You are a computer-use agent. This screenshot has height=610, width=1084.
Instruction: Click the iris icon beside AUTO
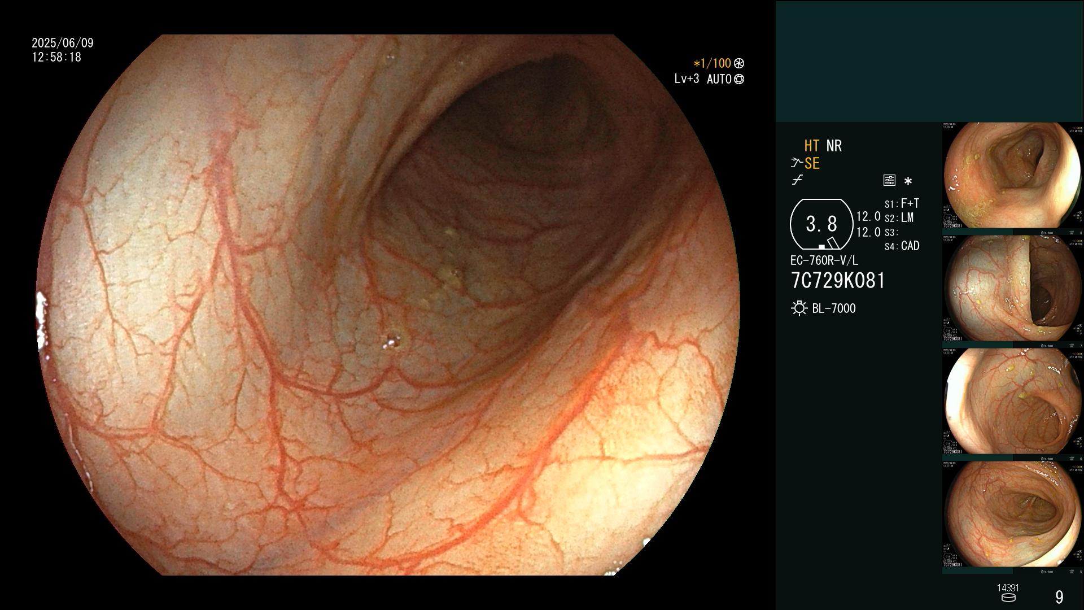[739, 79]
